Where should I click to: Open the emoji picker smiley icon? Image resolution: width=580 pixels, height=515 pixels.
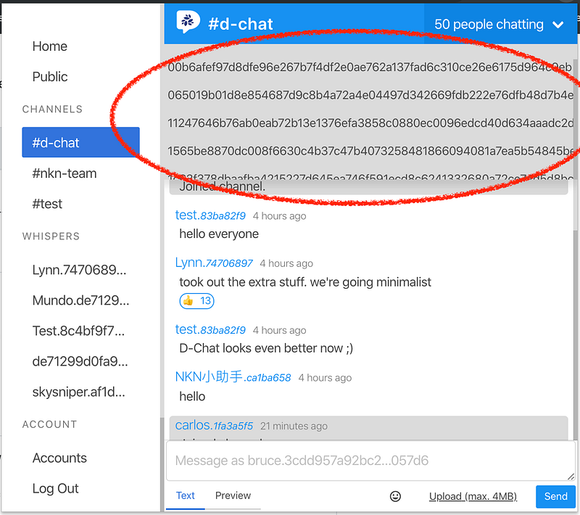395,496
